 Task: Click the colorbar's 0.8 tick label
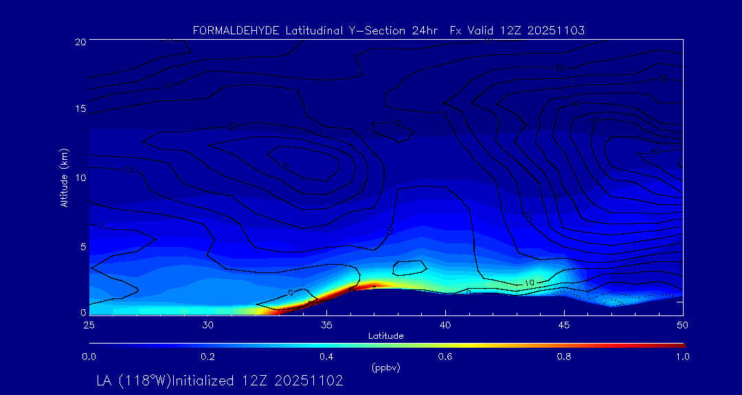click(564, 357)
